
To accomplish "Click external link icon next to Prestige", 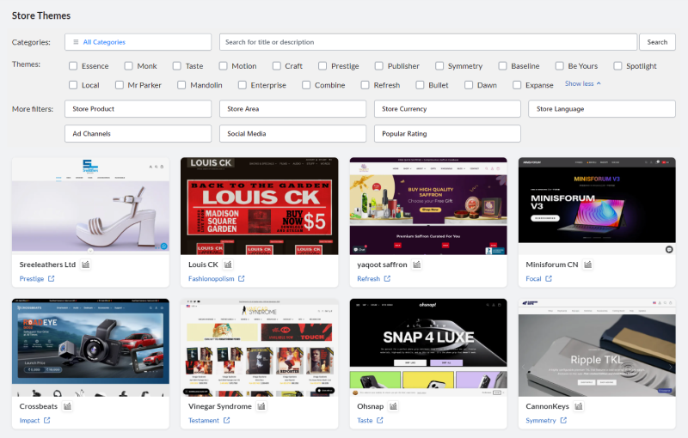I will [x=52, y=278].
